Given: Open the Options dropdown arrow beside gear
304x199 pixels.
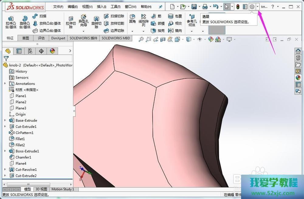Looking at the screenshot, I should point(257,7).
